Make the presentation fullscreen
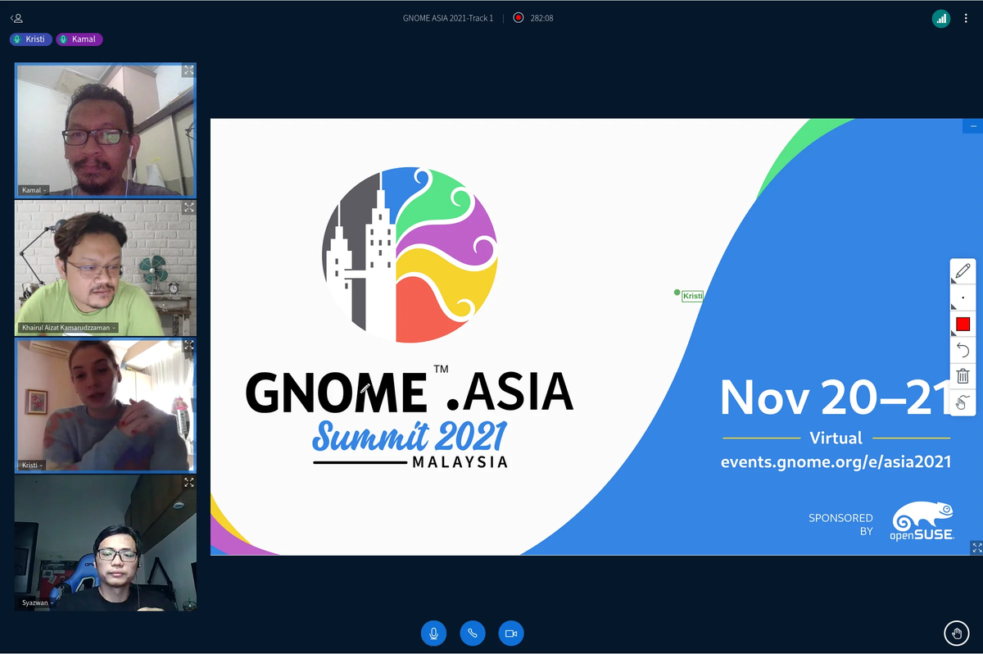 click(976, 547)
